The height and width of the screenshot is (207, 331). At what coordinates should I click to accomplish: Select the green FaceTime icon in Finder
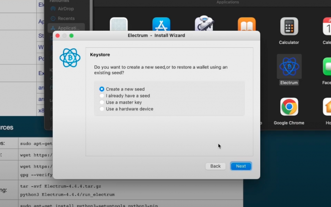[x=327, y=66]
